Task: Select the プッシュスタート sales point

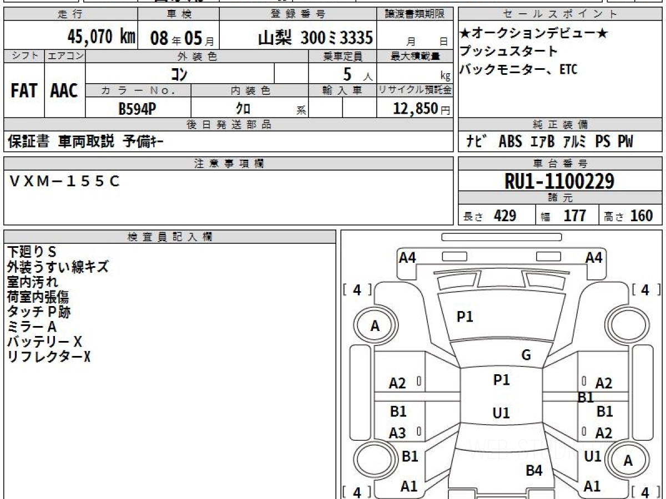Action: coord(508,52)
